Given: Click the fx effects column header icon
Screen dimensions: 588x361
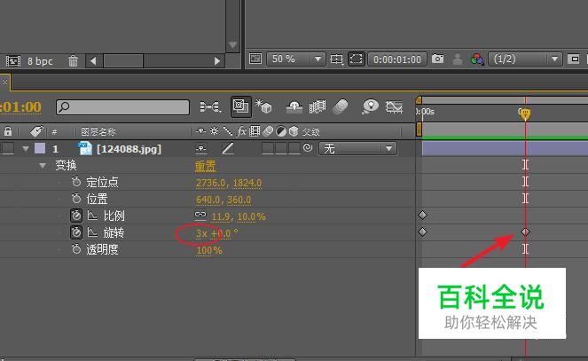Looking at the screenshot, I should [x=241, y=131].
